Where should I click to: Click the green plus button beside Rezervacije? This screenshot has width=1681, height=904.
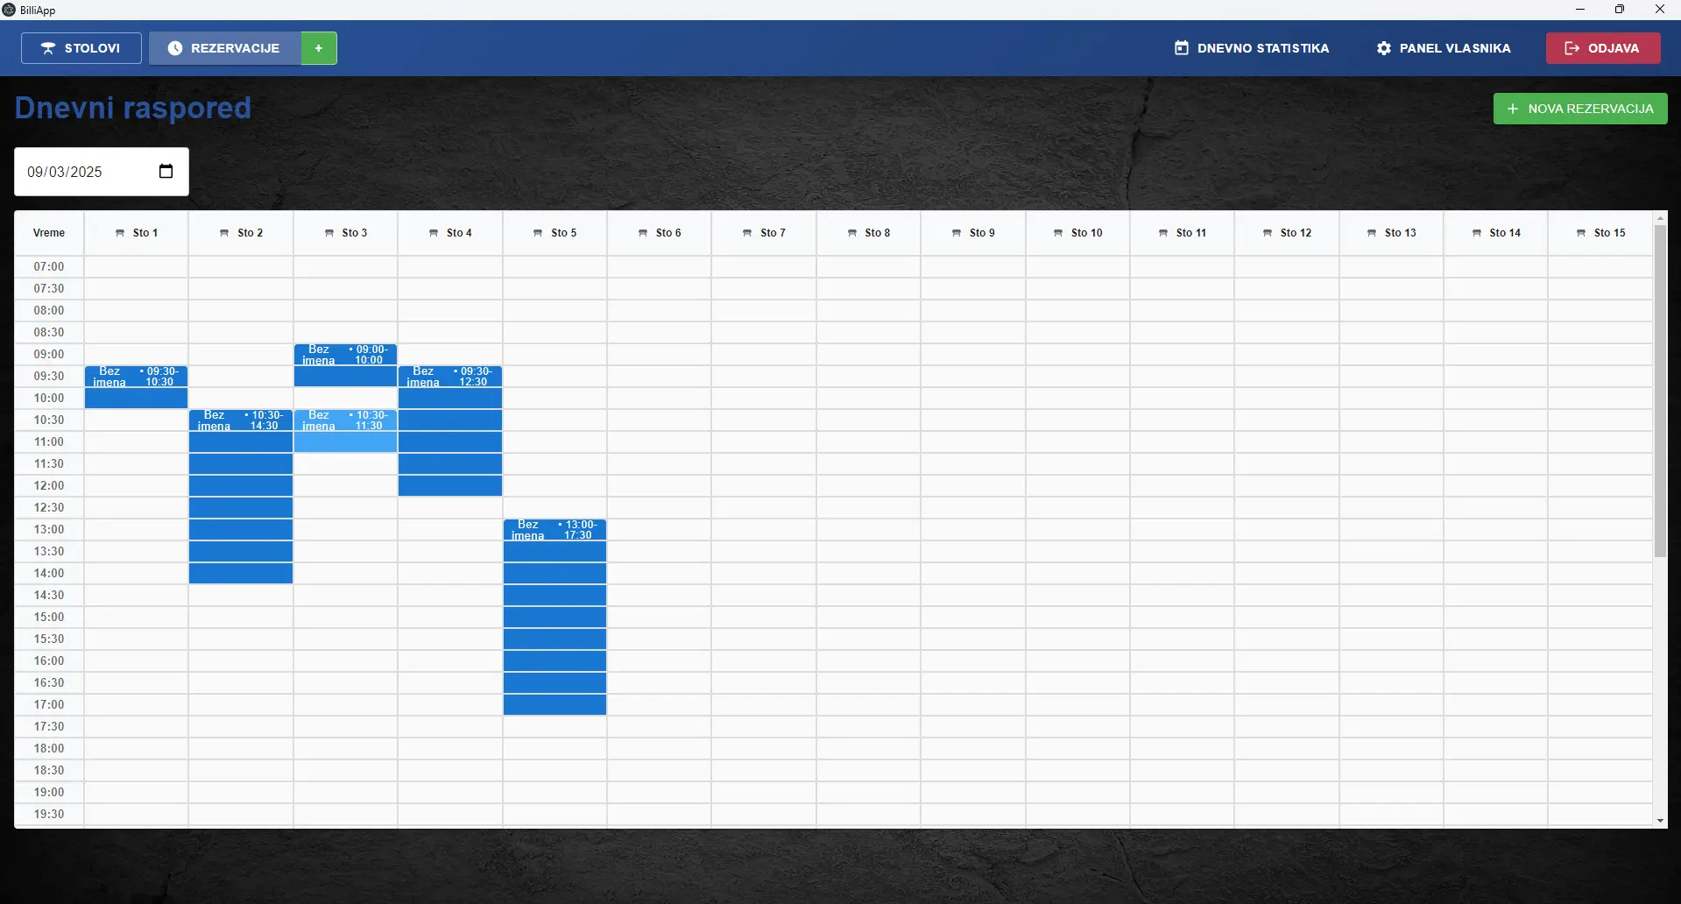click(x=319, y=48)
